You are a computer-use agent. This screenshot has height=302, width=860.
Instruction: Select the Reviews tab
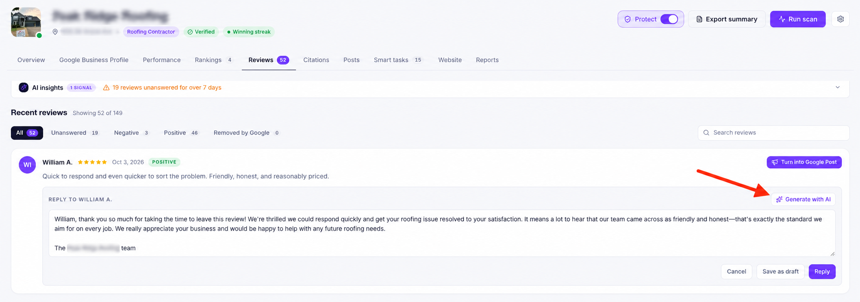click(x=269, y=60)
